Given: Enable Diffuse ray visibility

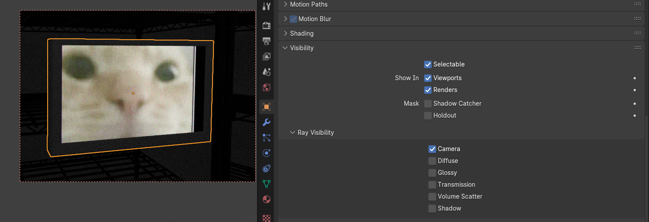Looking at the screenshot, I should click(432, 161).
